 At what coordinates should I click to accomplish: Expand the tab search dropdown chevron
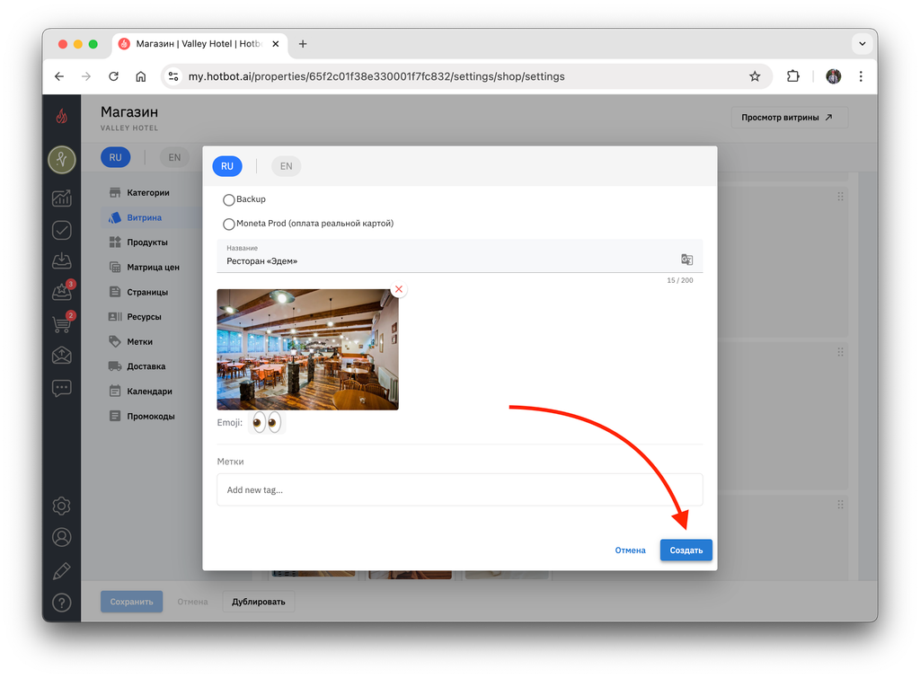point(862,43)
